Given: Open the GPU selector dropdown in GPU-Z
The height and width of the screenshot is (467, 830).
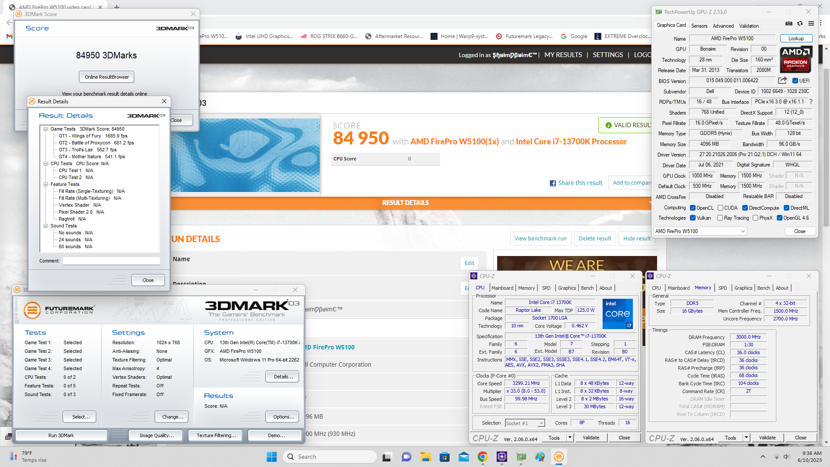Looking at the screenshot, I should tap(700, 231).
